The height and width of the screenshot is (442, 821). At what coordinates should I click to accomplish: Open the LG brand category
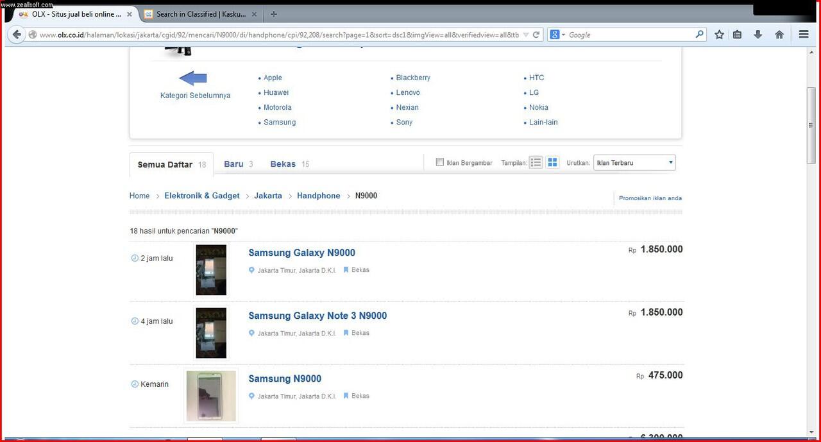click(x=534, y=92)
